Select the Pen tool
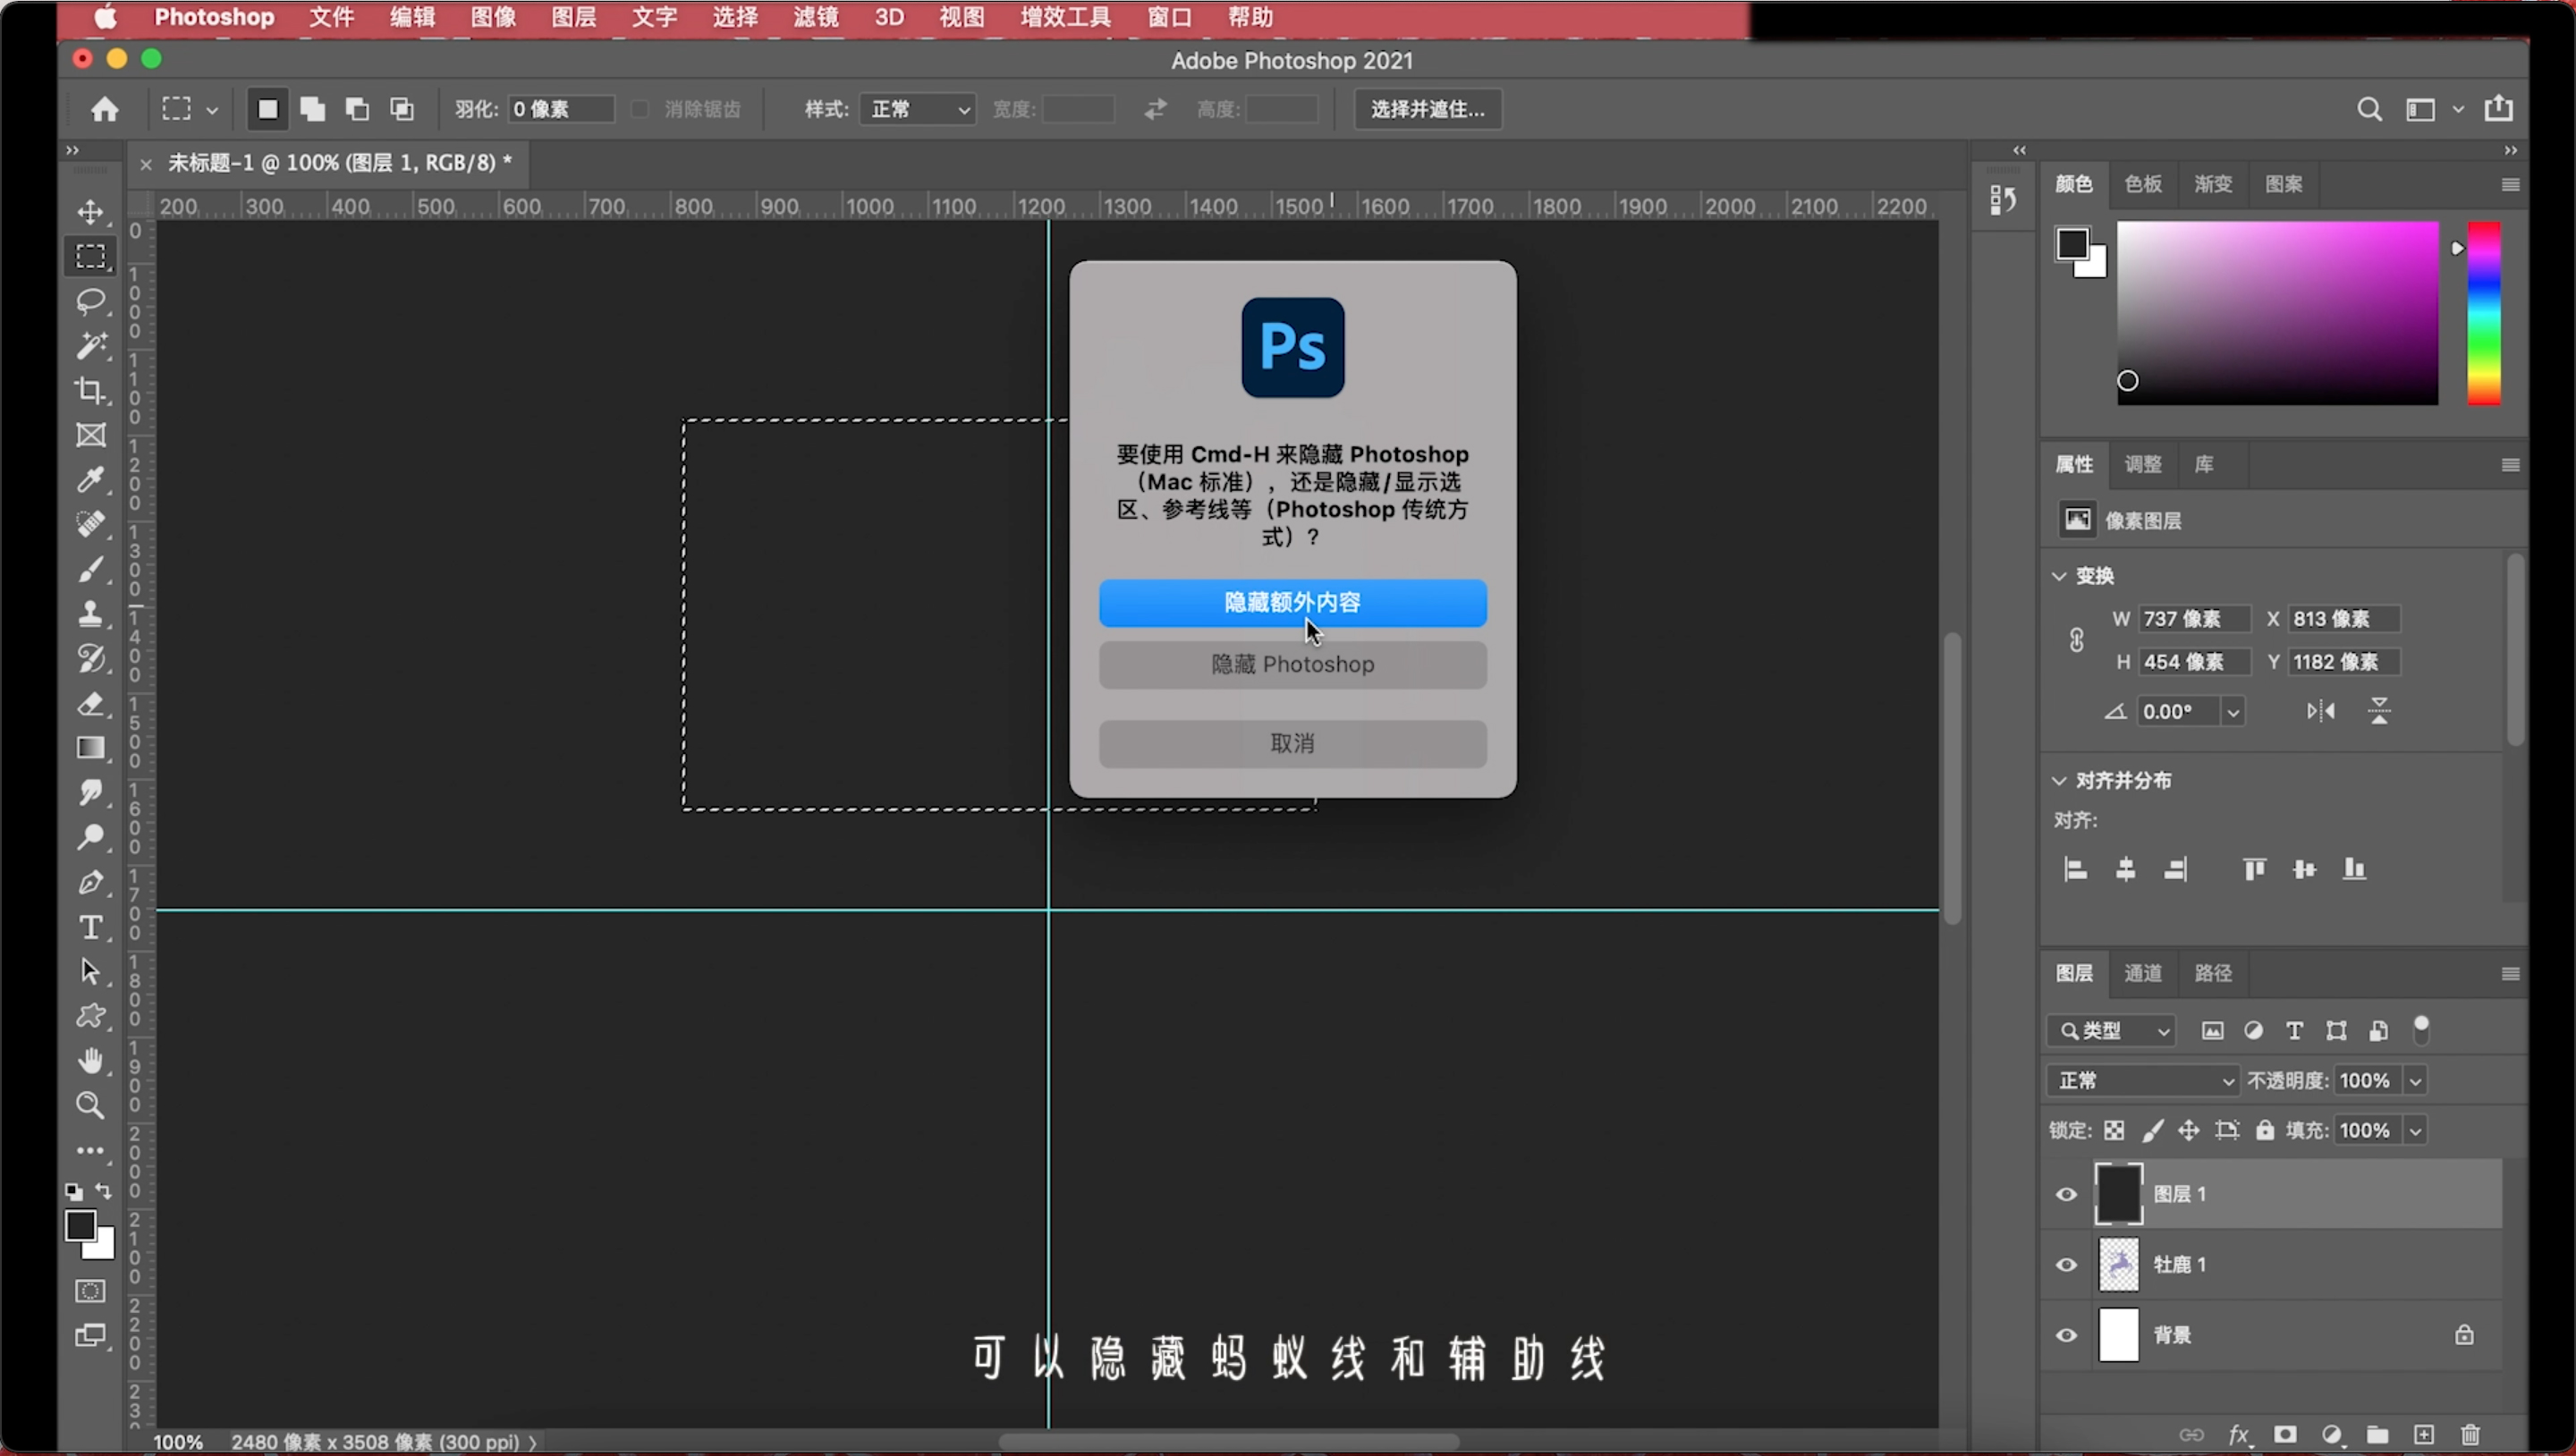2576x1456 pixels. point(91,882)
